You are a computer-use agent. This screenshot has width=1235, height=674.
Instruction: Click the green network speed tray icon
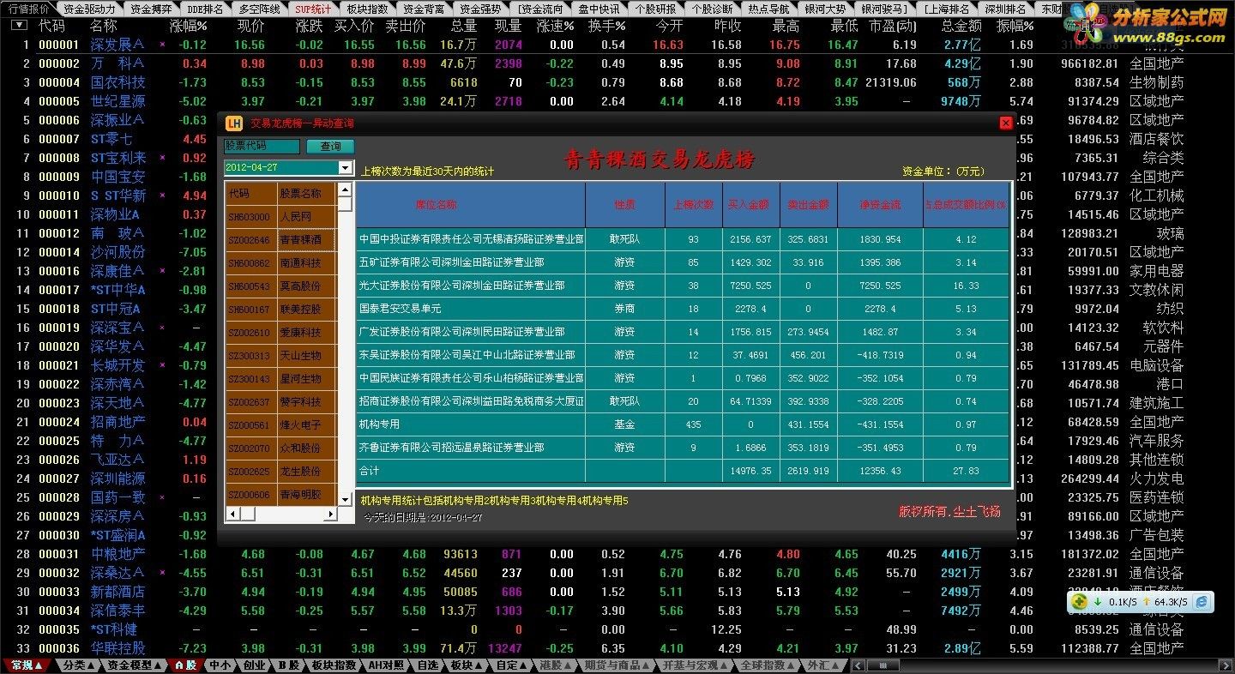pos(1080,602)
